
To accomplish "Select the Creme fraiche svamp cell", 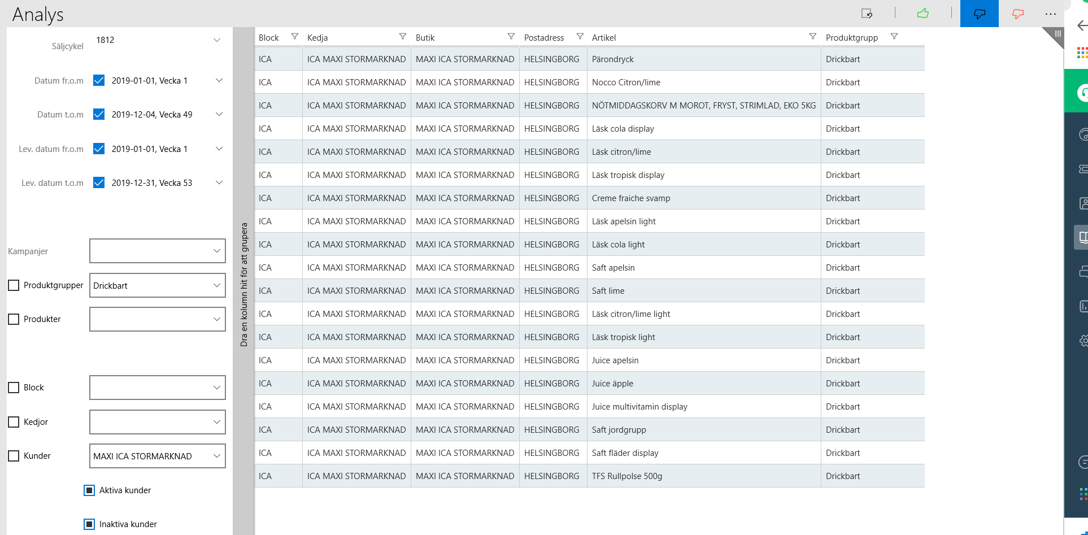I will [x=704, y=198].
